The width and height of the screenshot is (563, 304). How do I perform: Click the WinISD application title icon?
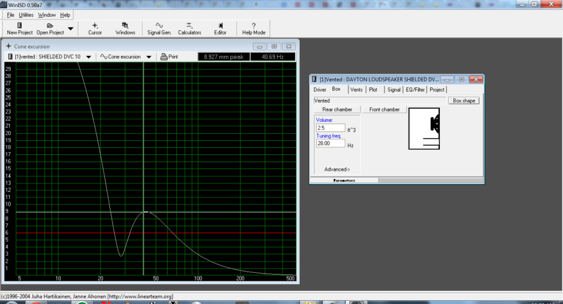(4, 4)
